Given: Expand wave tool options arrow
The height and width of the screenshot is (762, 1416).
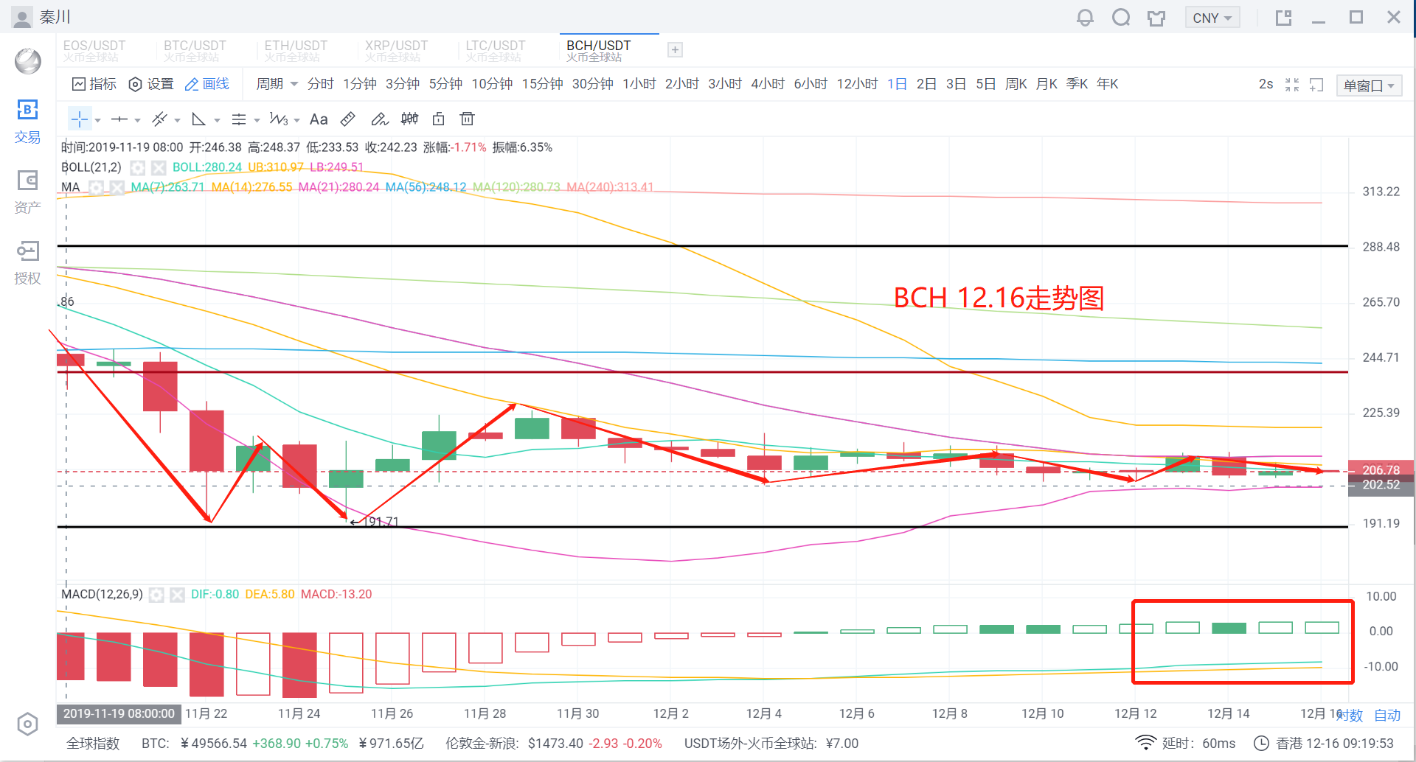Looking at the screenshot, I should pyautogui.click(x=296, y=120).
